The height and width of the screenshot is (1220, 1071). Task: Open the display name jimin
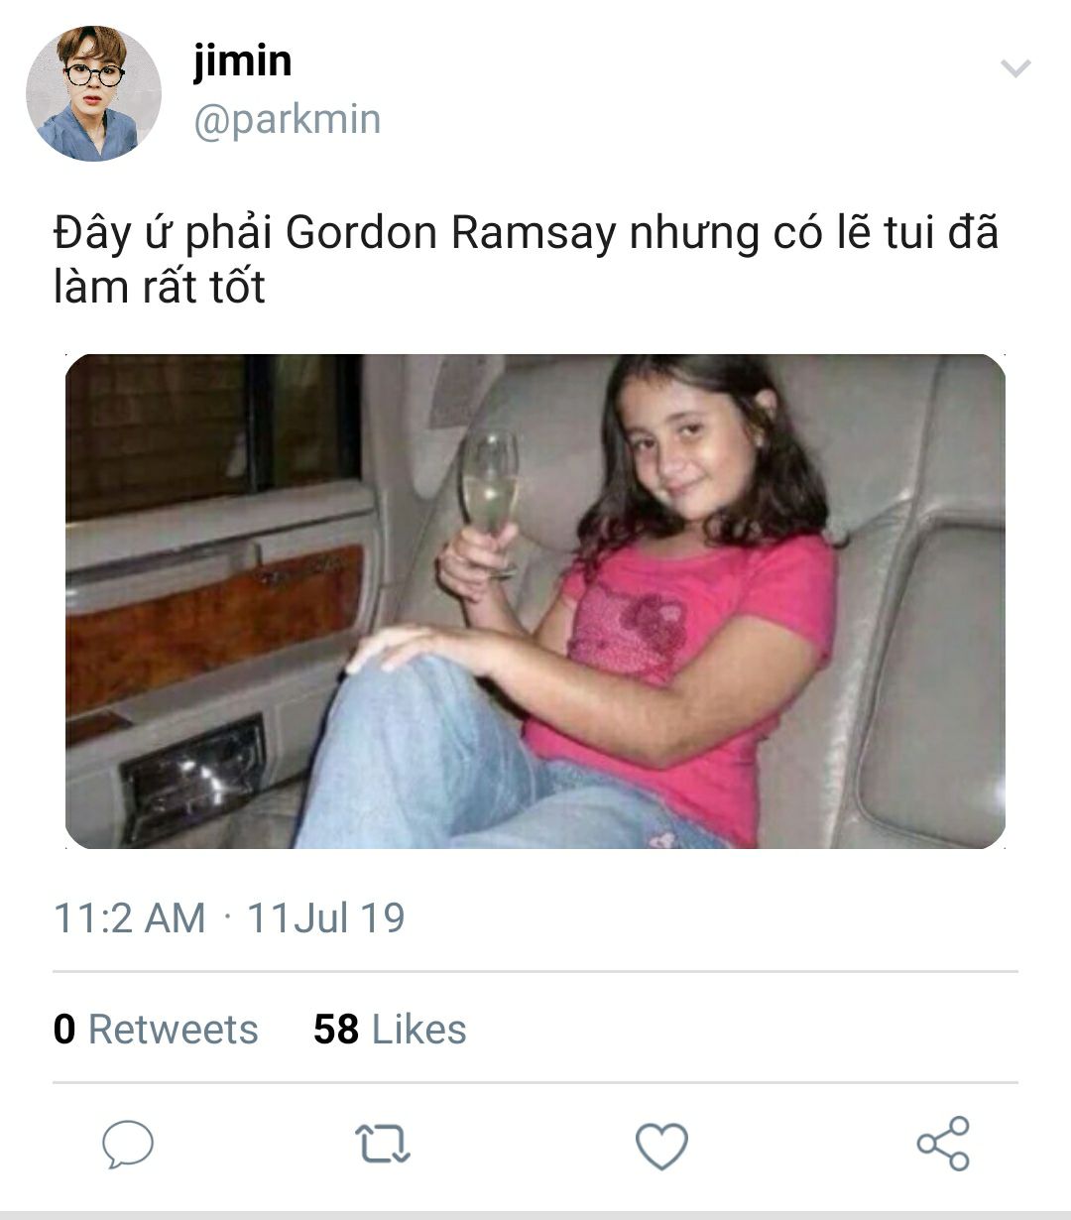click(242, 61)
